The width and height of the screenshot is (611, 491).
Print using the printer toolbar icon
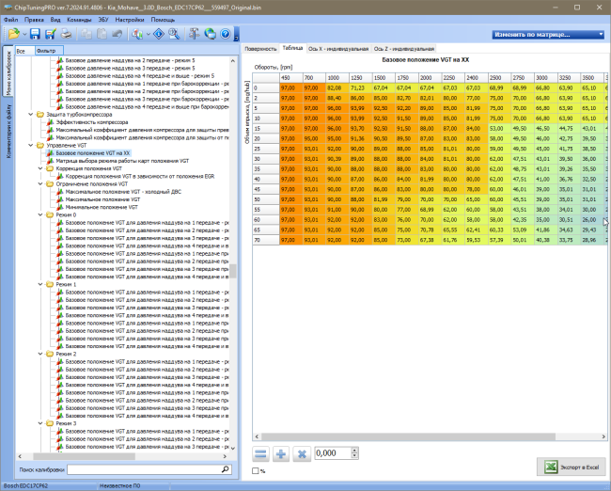[66, 34]
